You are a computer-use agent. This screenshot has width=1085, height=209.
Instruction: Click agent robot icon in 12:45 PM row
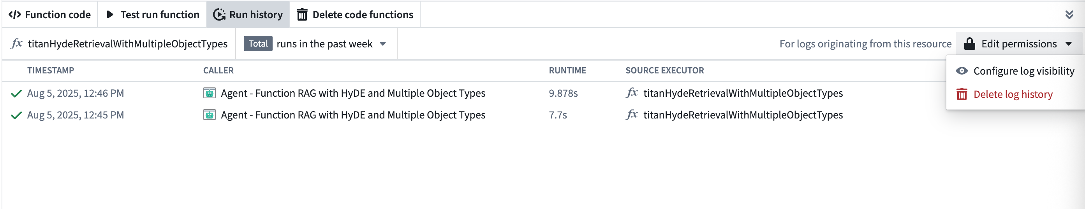[210, 115]
